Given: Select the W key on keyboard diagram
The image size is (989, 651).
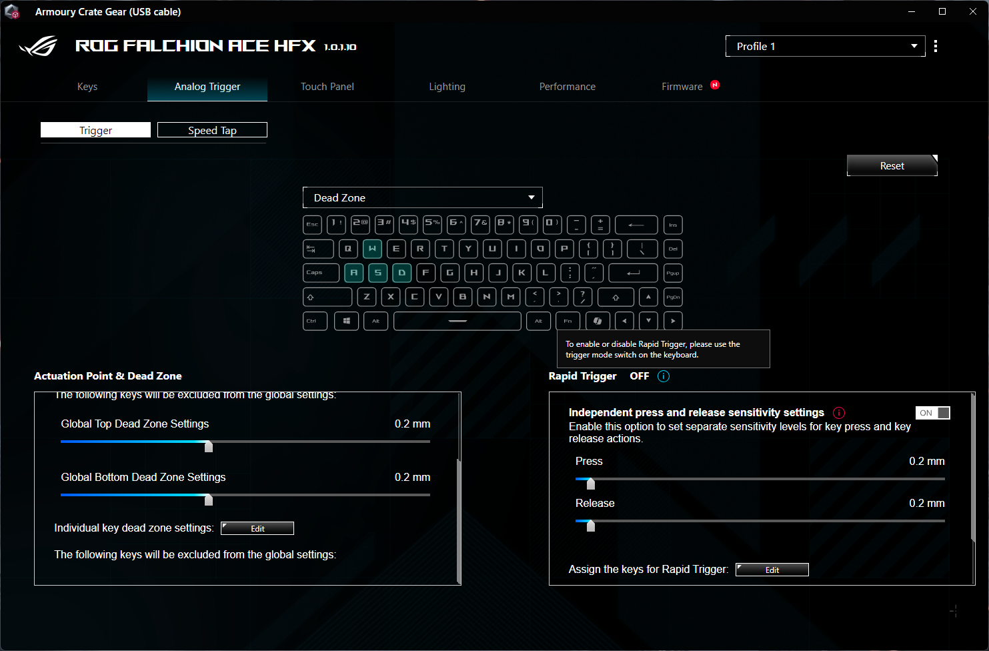Looking at the screenshot, I should coord(372,249).
